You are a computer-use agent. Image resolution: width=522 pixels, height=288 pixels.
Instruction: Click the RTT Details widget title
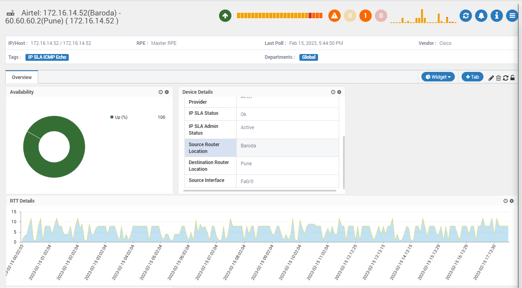[22, 201]
